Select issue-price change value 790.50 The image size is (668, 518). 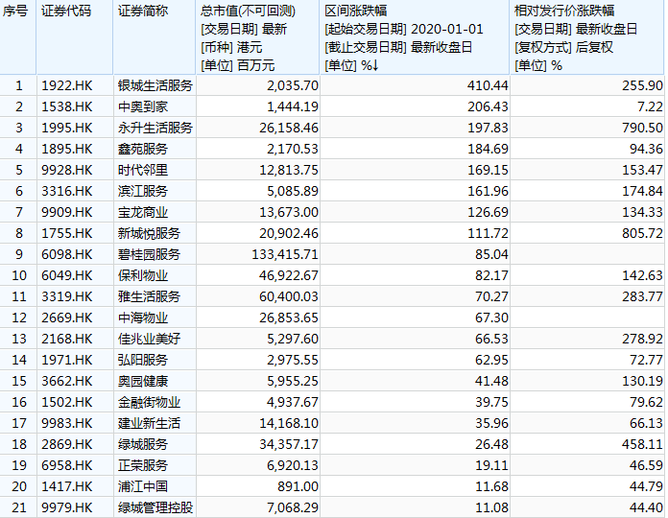[642, 128]
